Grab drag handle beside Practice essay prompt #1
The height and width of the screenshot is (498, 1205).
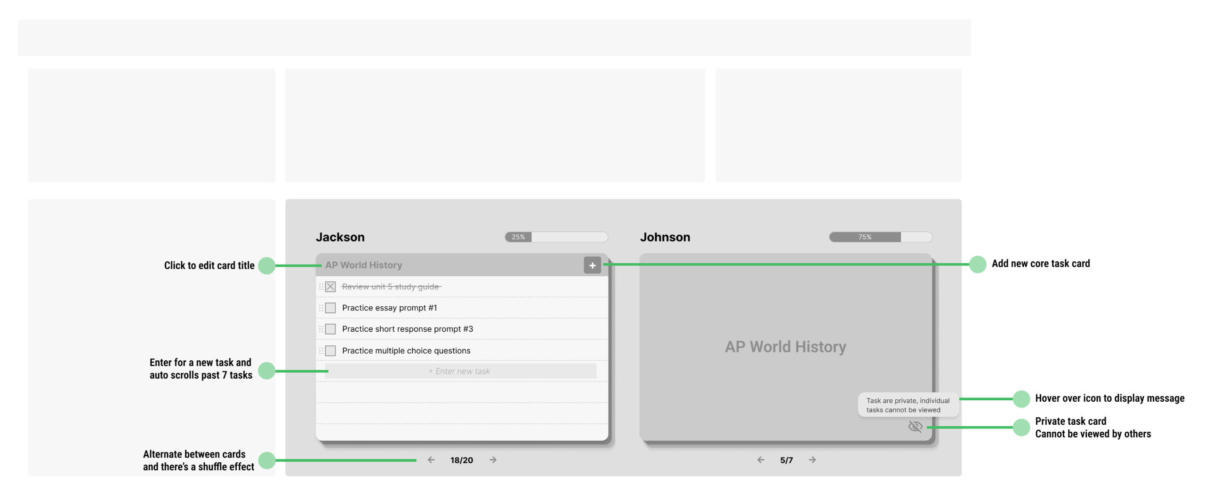pos(321,308)
